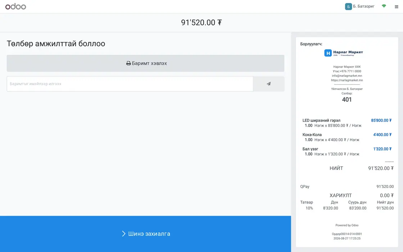The image size is (403, 252).
Task: Click the 2026-08-27 17:25:25 timestamp
Action: 347,238
